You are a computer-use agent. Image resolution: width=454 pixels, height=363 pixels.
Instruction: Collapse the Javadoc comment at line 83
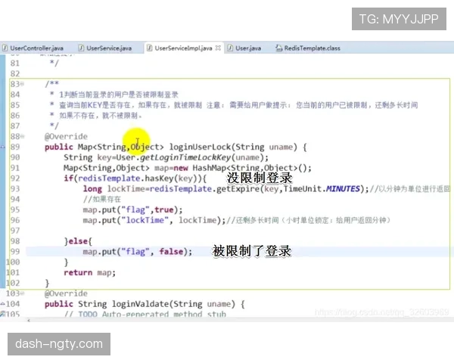click(22, 84)
